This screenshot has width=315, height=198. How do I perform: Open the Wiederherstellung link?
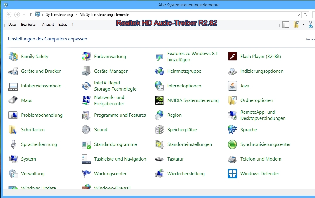[x=186, y=174]
